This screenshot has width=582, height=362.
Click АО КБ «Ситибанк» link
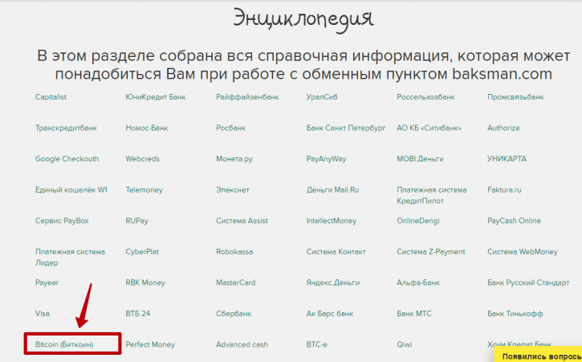tap(429, 128)
